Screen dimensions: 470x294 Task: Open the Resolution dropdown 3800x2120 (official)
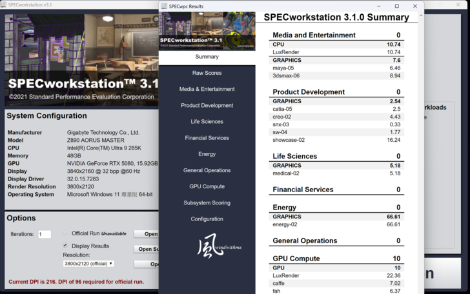click(88, 264)
